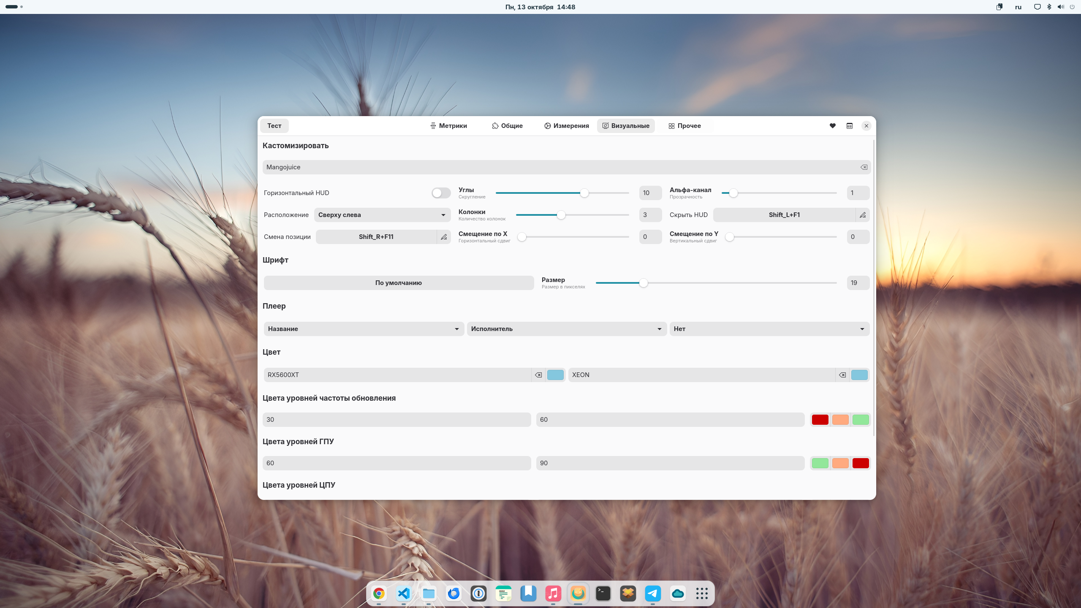The height and width of the screenshot is (608, 1081).
Task: Clear the RX5600XT GPU name field
Action: point(538,375)
